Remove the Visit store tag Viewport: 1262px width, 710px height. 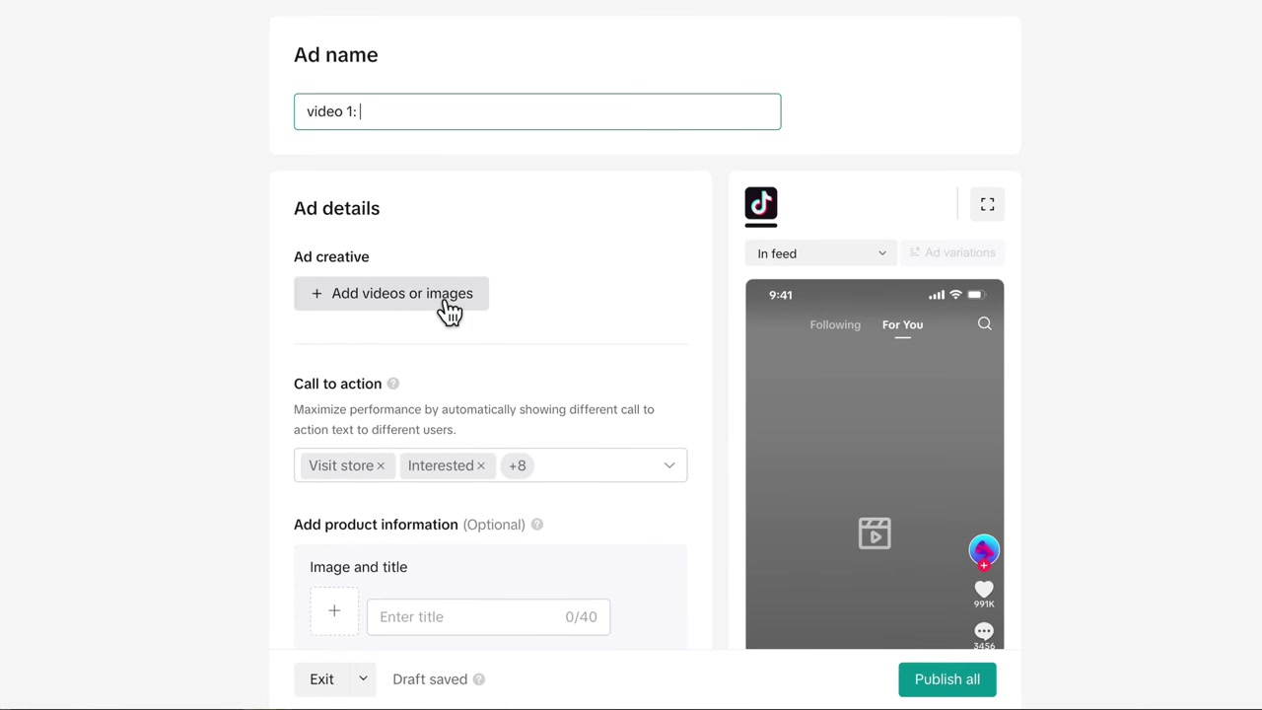[381, 465]
